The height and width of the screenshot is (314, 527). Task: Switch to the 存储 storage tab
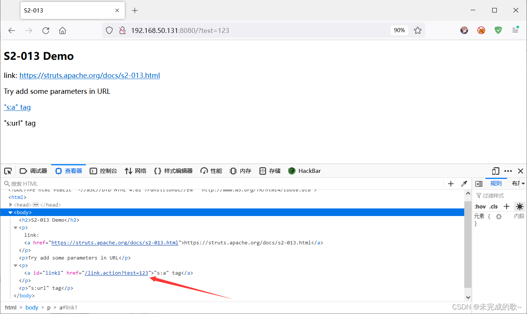click(270, 171)
